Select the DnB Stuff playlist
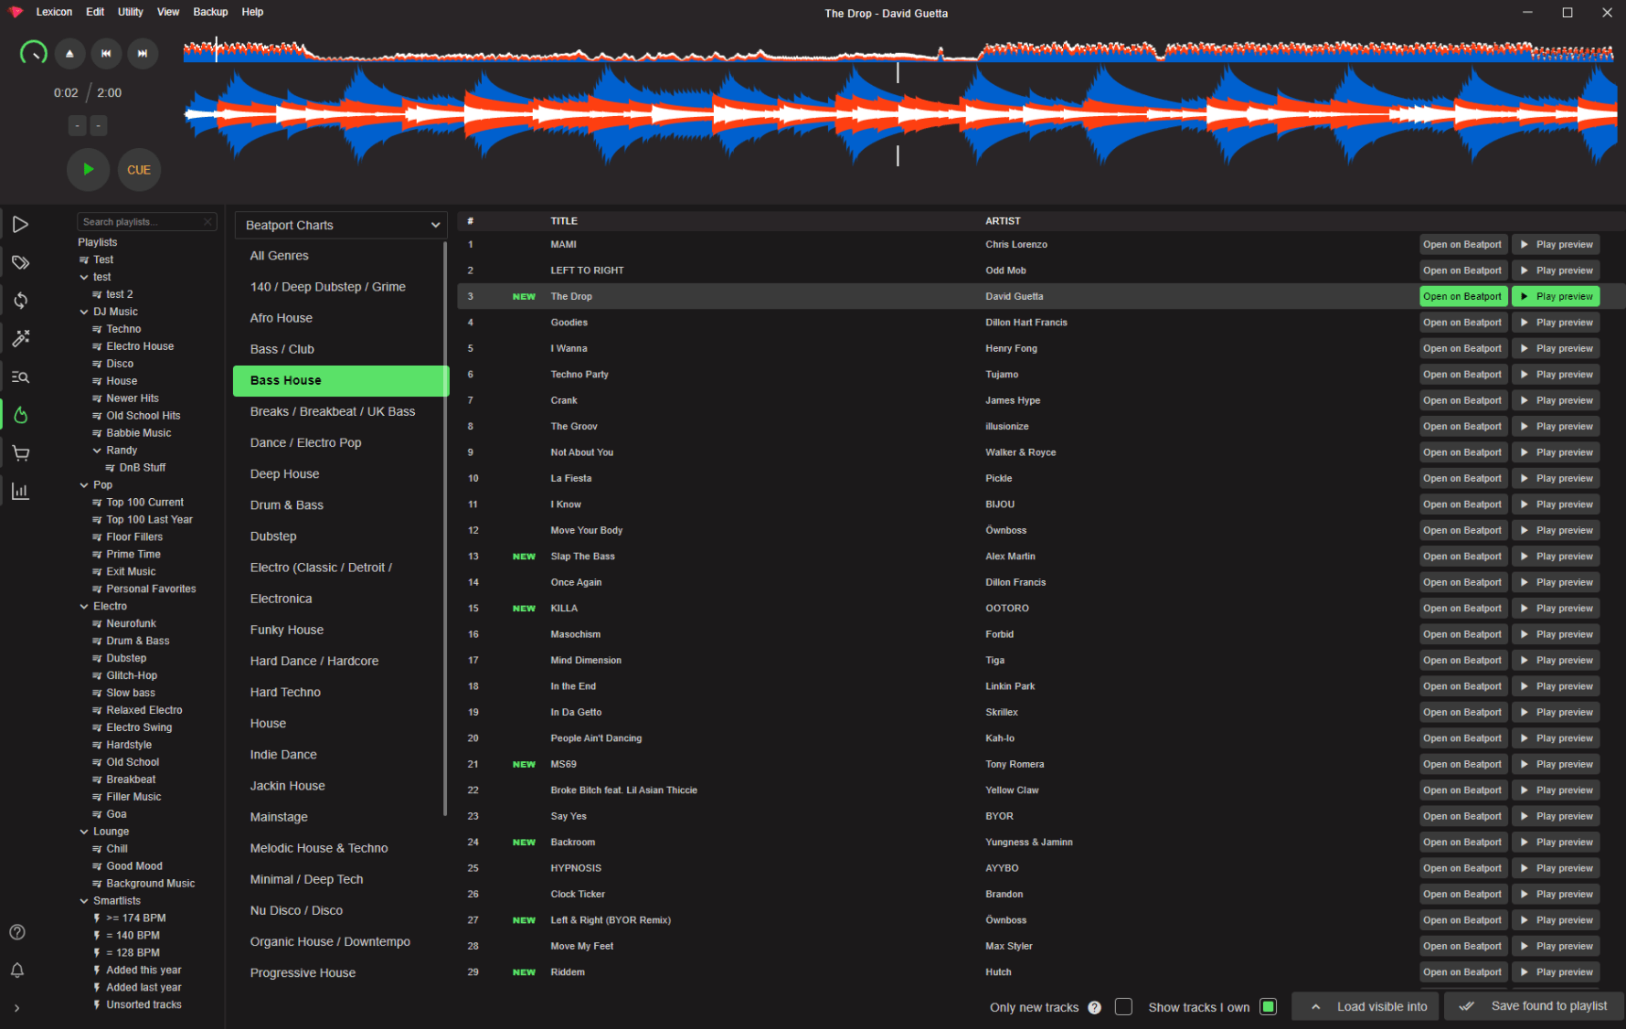Image resolution: width=1626 pixels, height=1029 pixels. [142, 468]
